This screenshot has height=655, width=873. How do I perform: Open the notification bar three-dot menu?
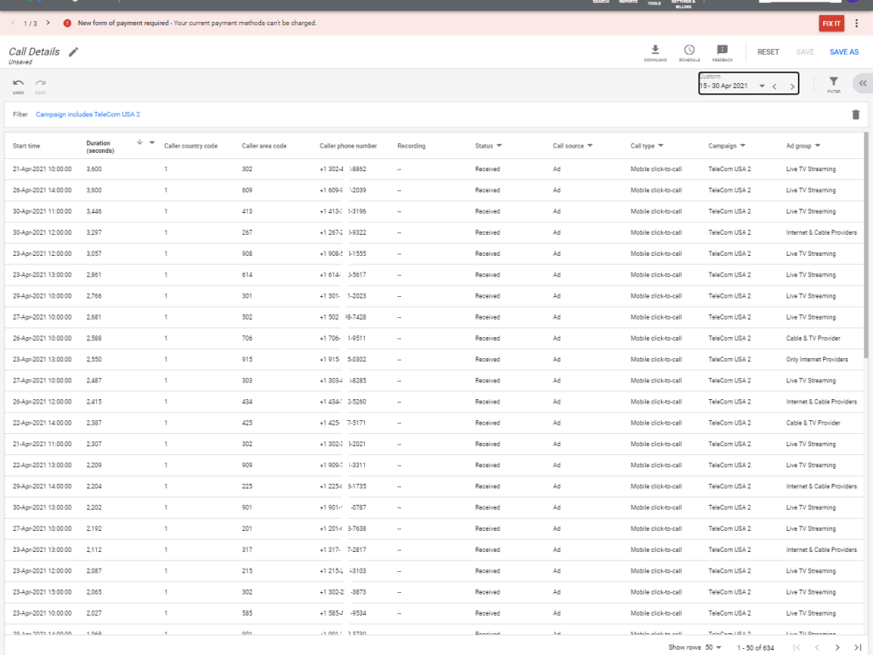tap(856, 24)
